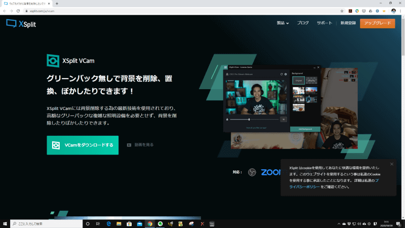The image size is (405, 228).
Task: Click the blur slider in VCam preview
Action: point(254,120)
